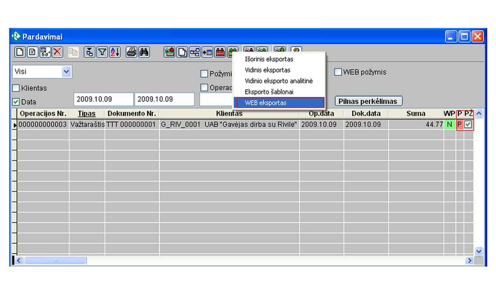Click the first date input field
Screen dimensions: 496x298
pos(103,99)
